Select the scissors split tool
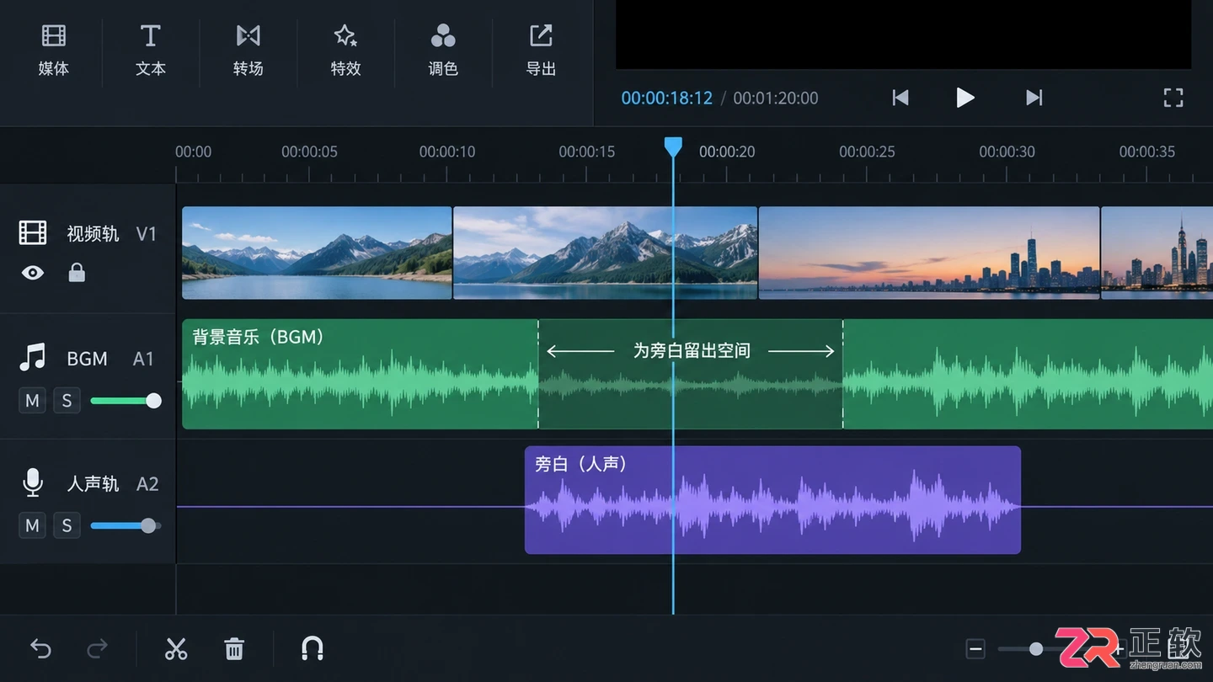This screenshot has height=682, width=1213. pyautogui.click(x=175, y=648)
